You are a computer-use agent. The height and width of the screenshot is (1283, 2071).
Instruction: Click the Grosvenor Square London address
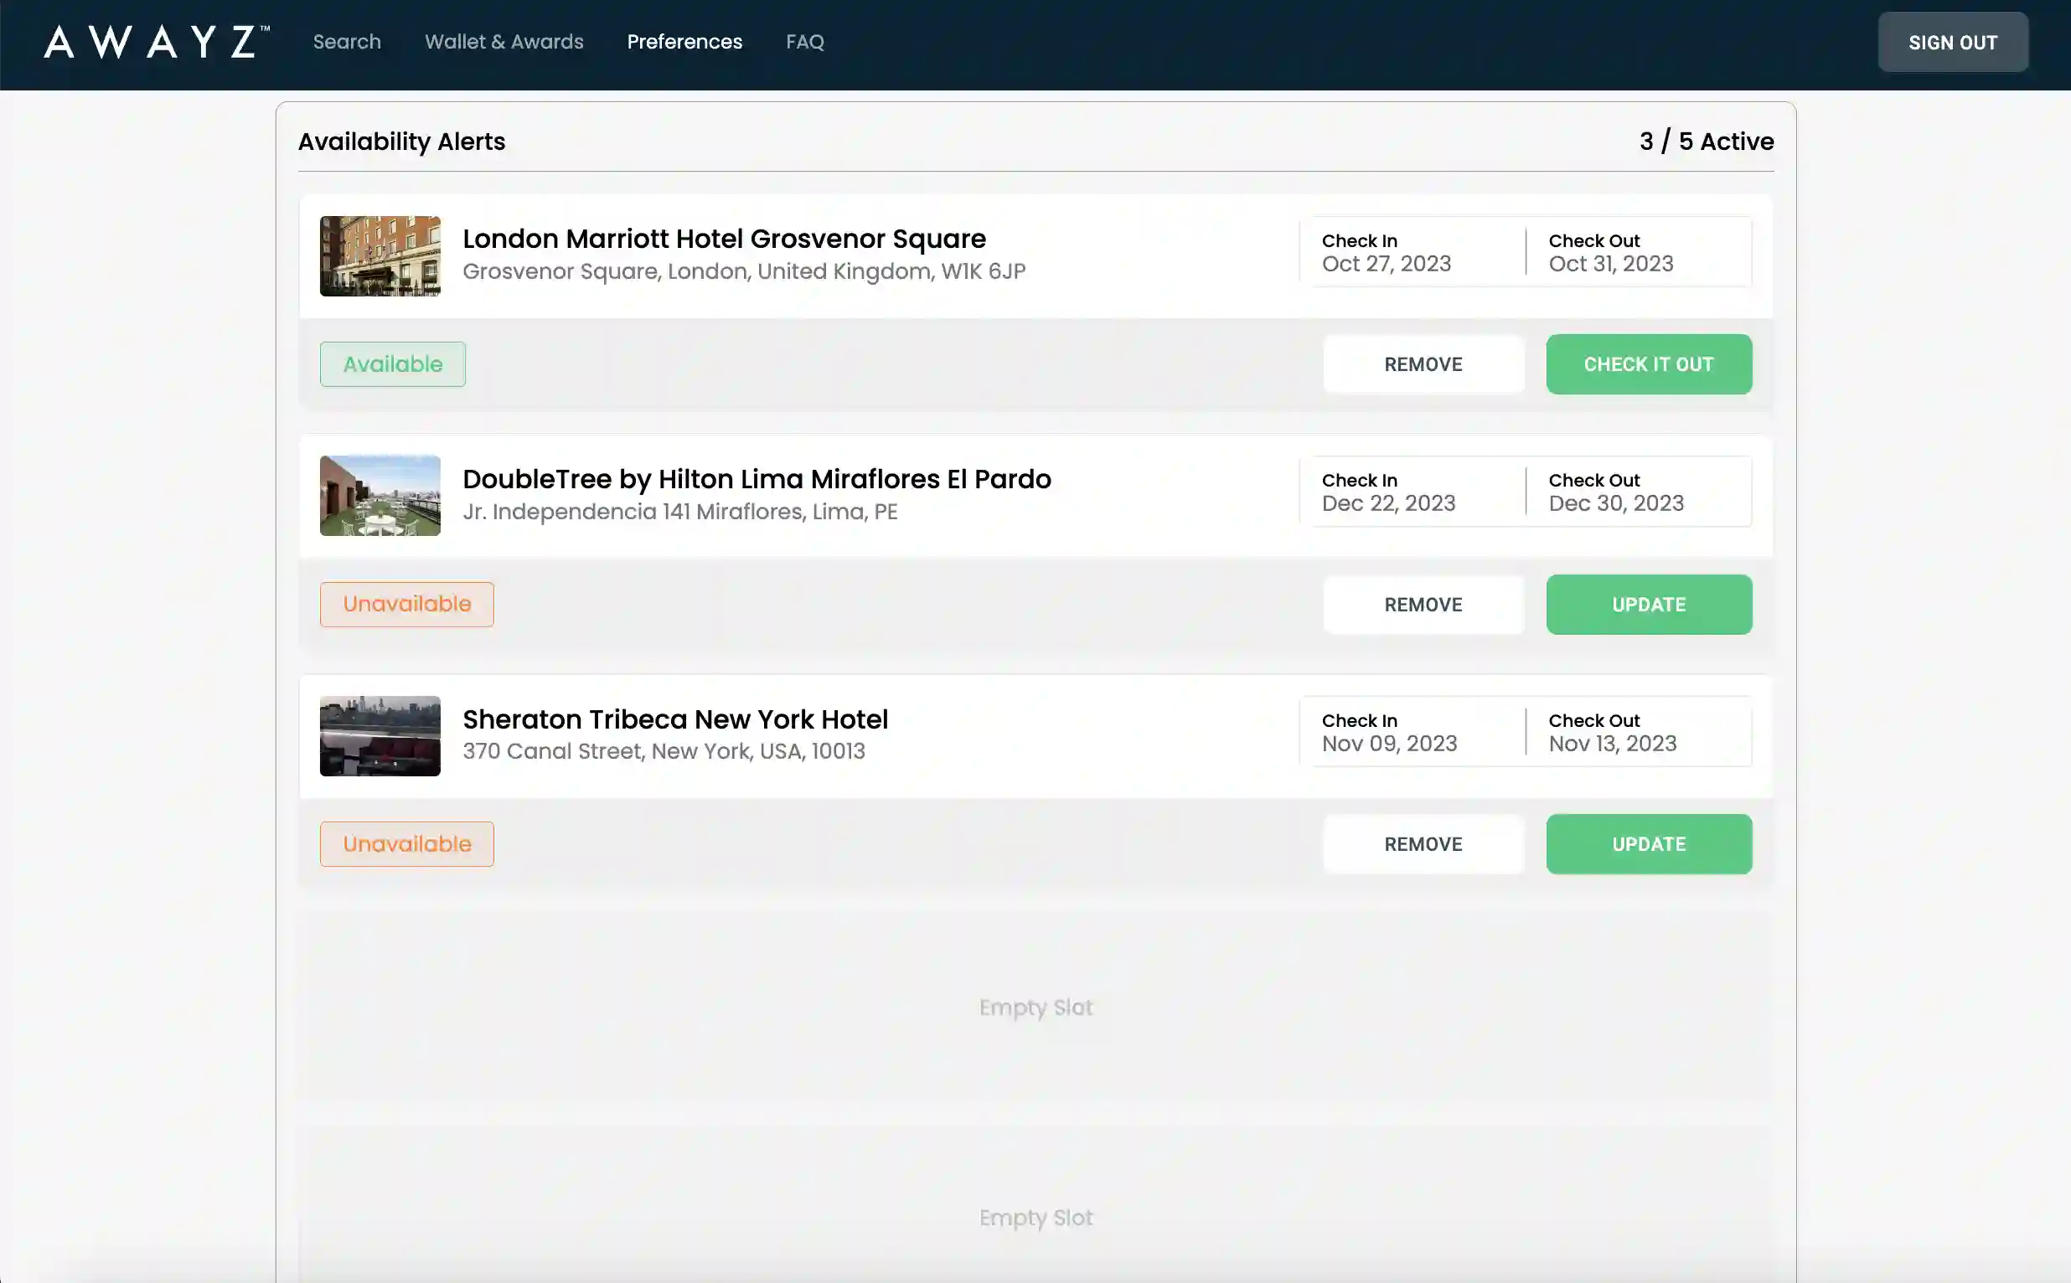tap(743, 271)
